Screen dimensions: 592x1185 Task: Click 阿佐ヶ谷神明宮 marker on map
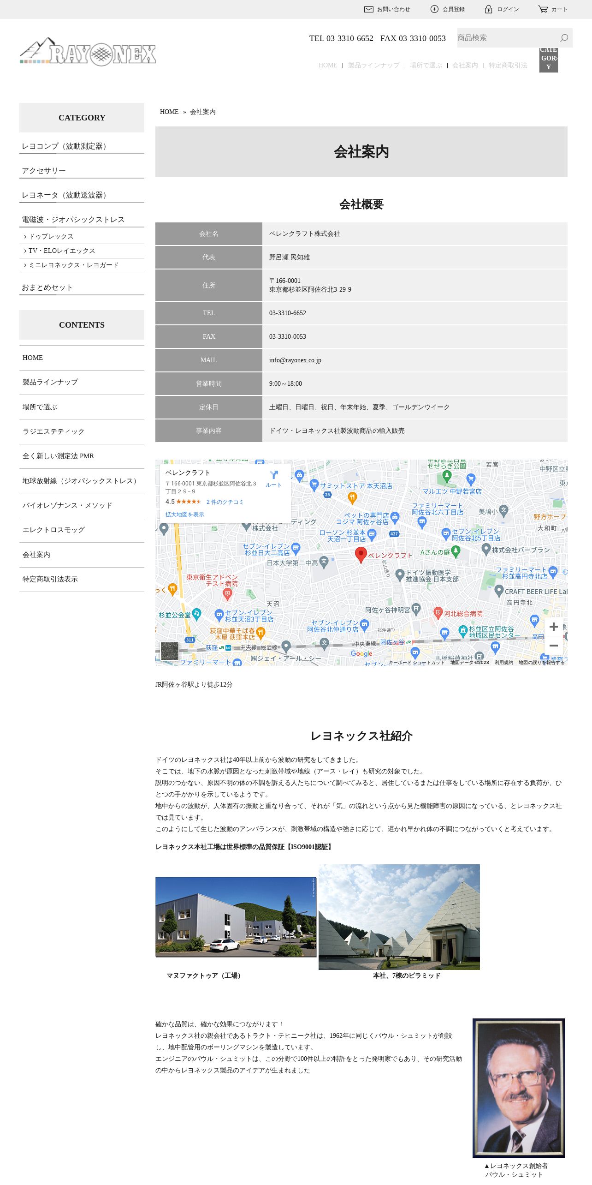[x=416, y=609]
